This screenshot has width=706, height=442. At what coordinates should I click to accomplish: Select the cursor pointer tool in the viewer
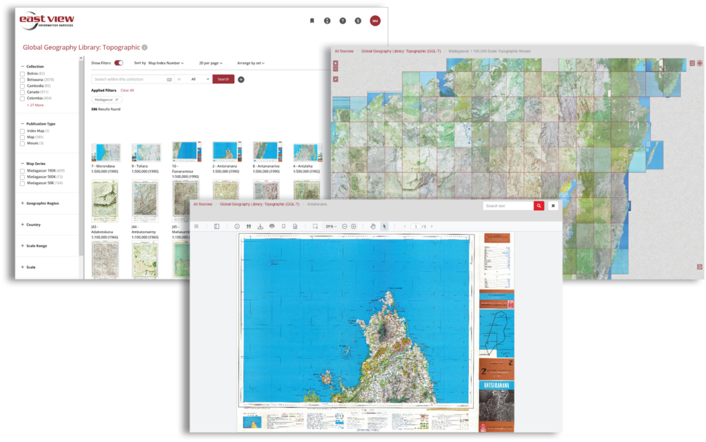pyautogui.click(x=384, y=226)
